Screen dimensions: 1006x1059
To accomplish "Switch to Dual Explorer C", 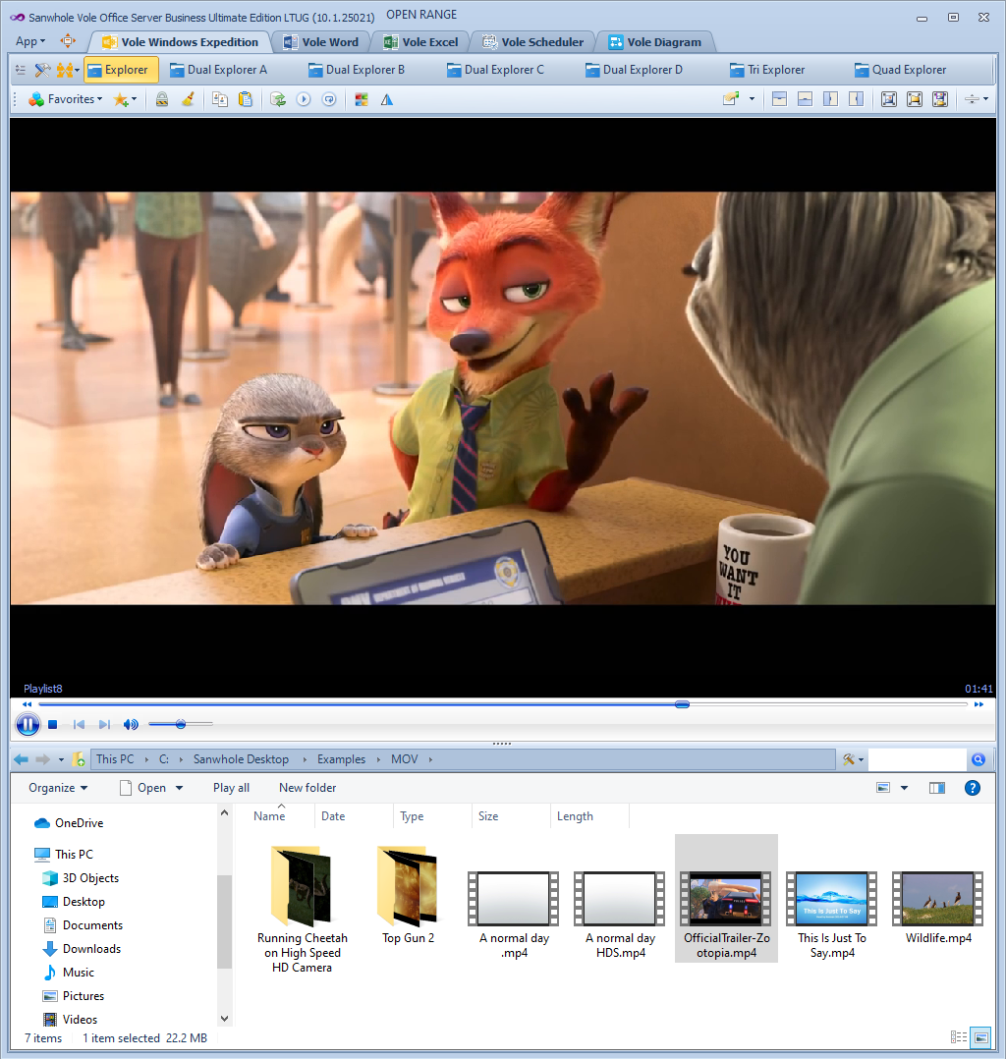I will pyautogui.click(x=495, y=70).
